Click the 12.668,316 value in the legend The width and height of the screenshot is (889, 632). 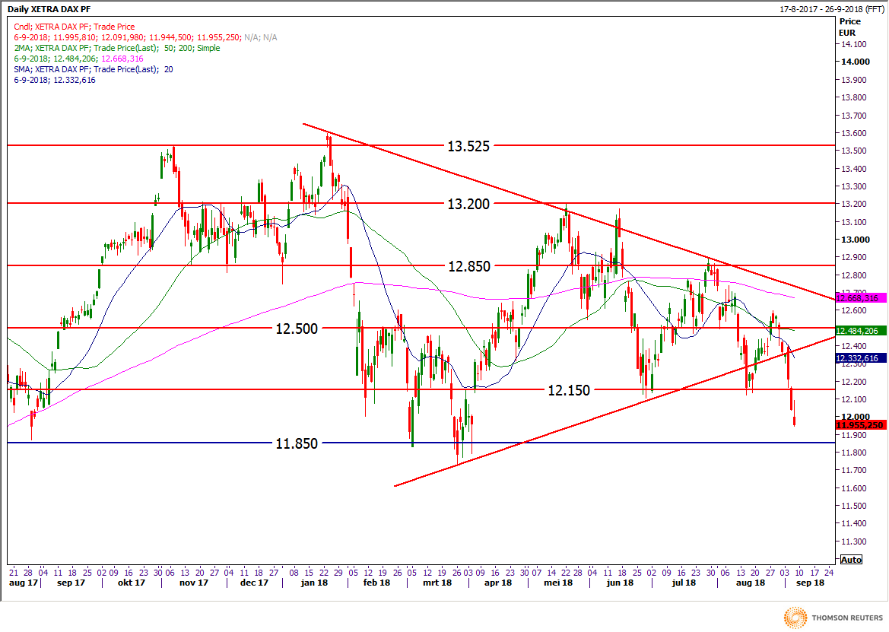[x=122, y=59]
